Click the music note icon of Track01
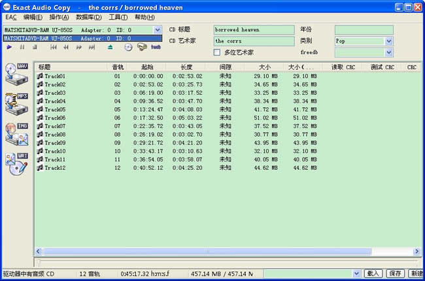The height and width of the screenshot is (281, 425). [x=40, y=76]
